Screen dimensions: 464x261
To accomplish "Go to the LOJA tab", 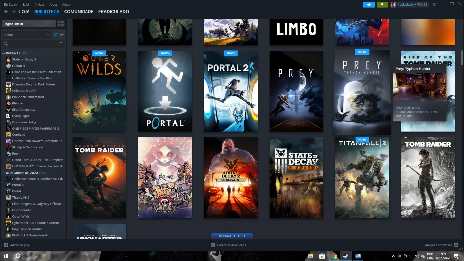I will tap(24, 12).
